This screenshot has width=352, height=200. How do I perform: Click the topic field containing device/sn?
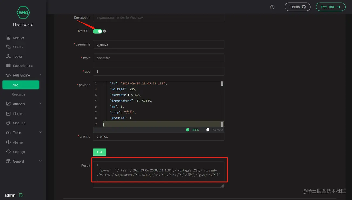click(x=158, y=58)
